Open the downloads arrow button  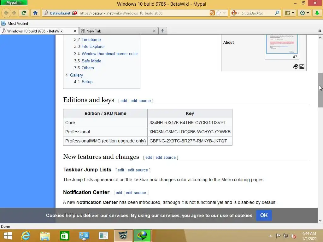(317, 13)
